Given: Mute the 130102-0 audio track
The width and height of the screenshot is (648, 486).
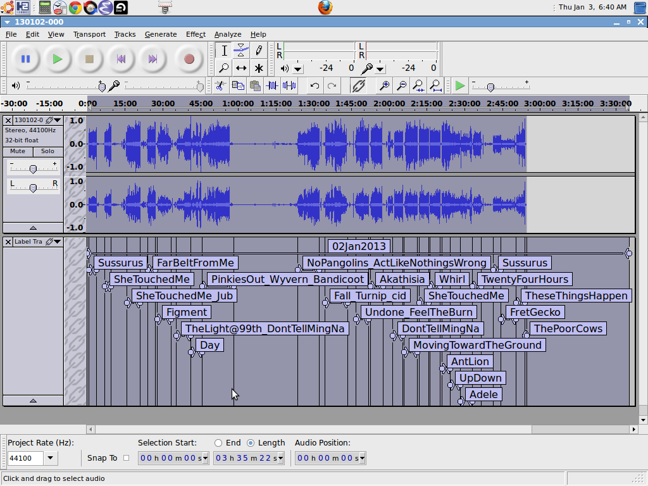Looking at the screenshot, I should point(18,151).
